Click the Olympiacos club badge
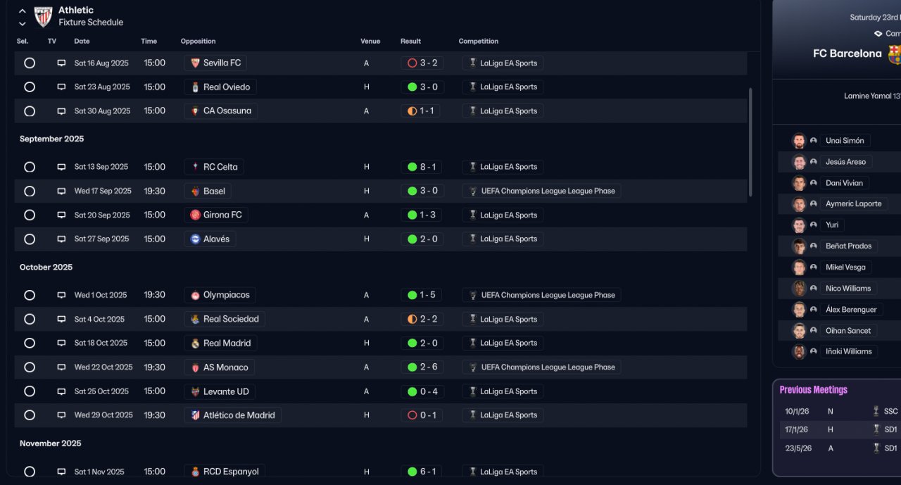 coord(195,296)
